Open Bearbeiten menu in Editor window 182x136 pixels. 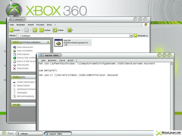point(52,60)
